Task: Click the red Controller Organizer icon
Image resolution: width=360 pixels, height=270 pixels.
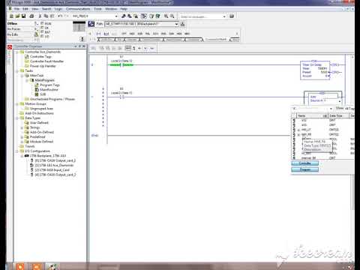Action: coord(10,46)
